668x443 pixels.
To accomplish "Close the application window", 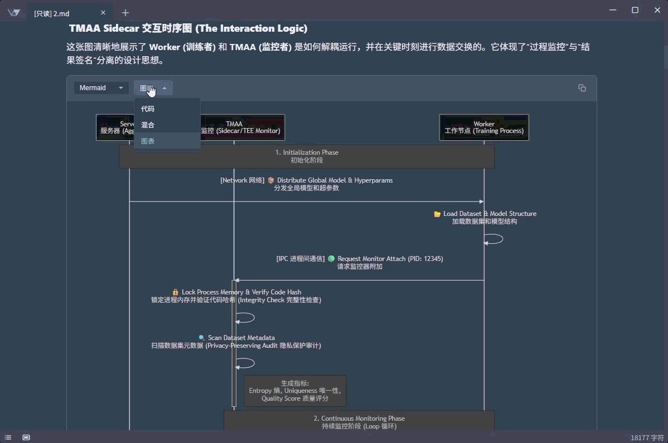I will [656, 10].
